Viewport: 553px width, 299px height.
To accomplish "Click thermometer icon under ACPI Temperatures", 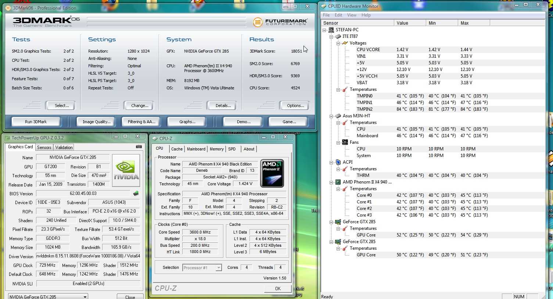I will 345,169.
